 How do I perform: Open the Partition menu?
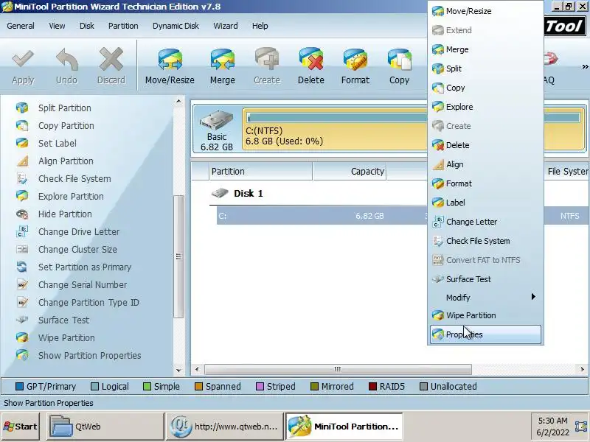[x=123, y=26]
